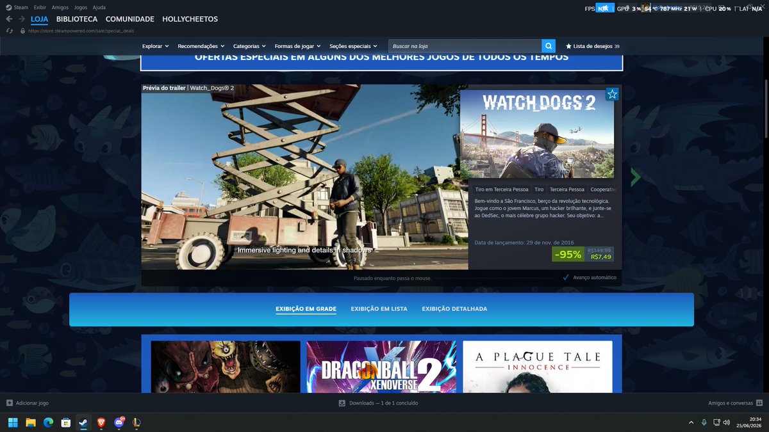769x432 pixels.
Task: Open the Ajuda menu
Action: (99, 8)
